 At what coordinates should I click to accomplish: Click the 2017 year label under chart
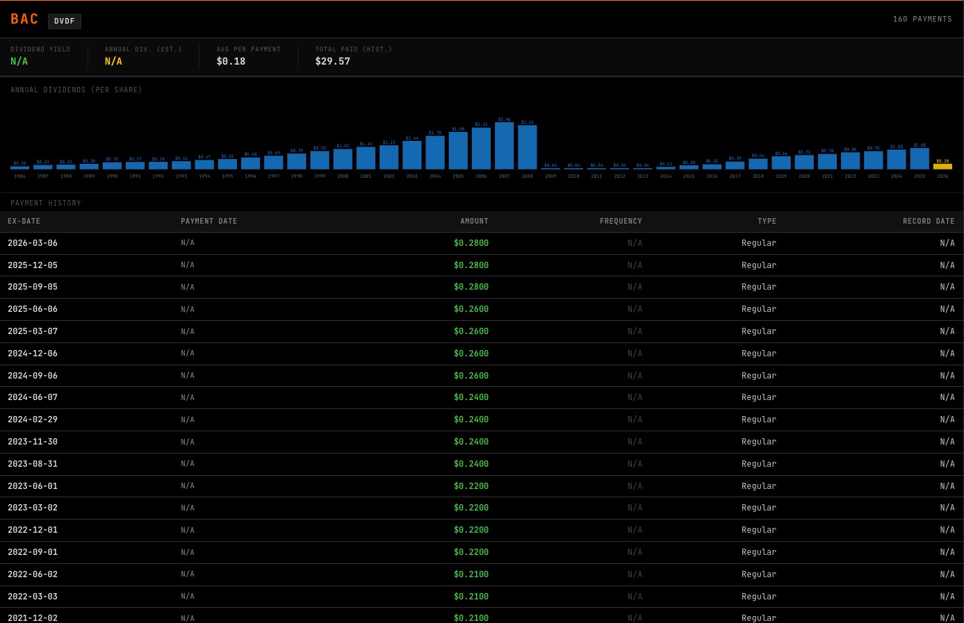(x=735, y=176)
